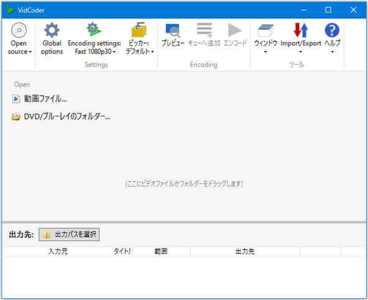This screenshot has width=368, height=300.
Task: Expand the Import/Export dropdown arrow
Action: point(301,52)
